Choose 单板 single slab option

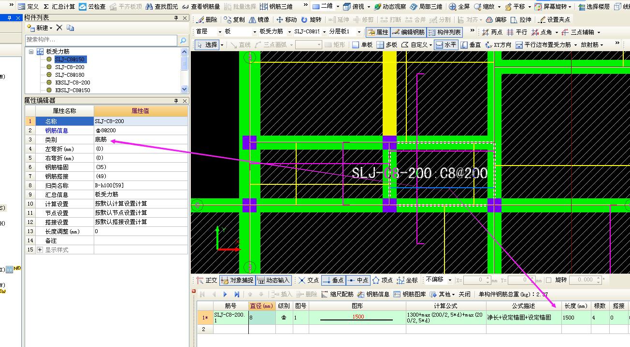[x=362, y=45]
